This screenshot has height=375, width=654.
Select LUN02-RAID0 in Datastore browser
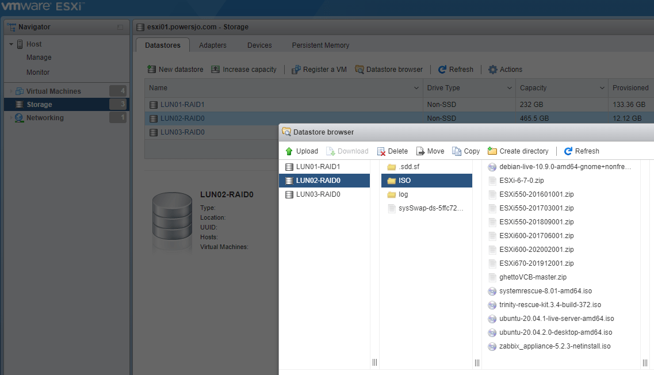pos(324,181)
